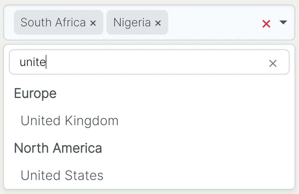Collapse the dropdown using the caret arrow
The height and width of the screenshot is (194, 299).
pos(283,22)
